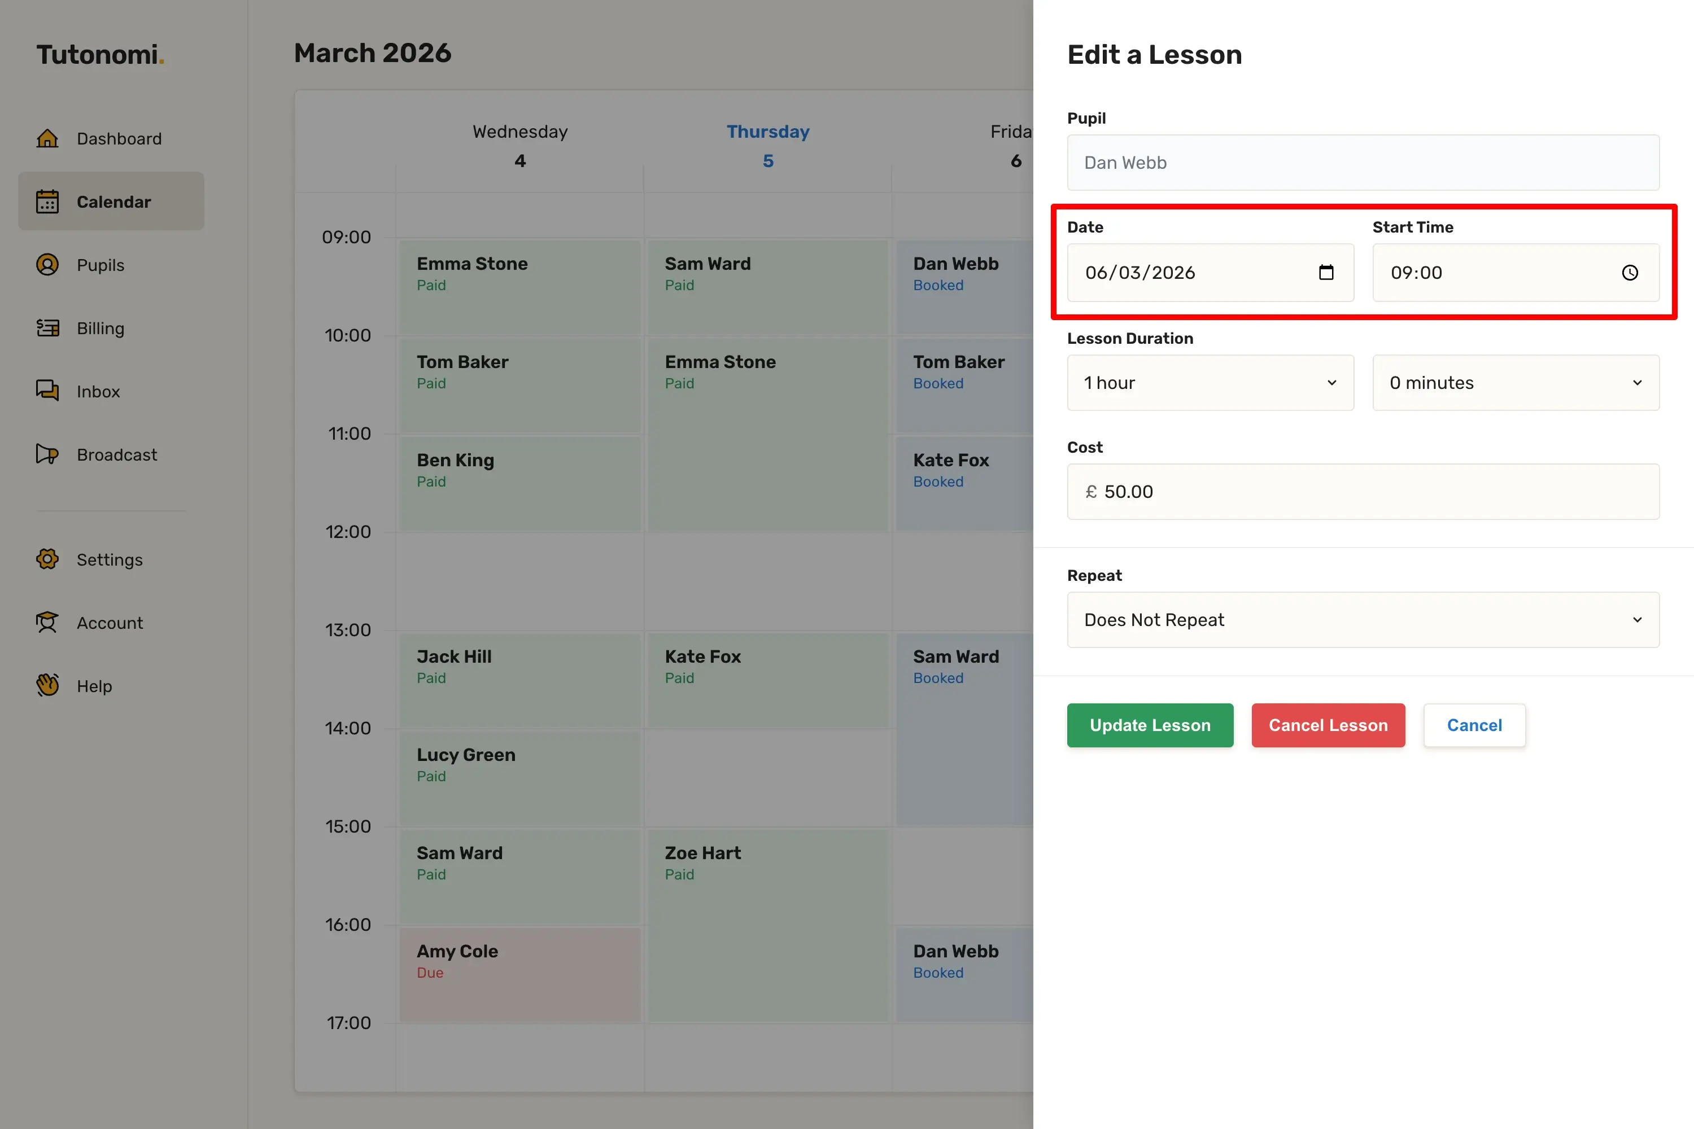Click the Dashboard home icon

coord(47,138)
